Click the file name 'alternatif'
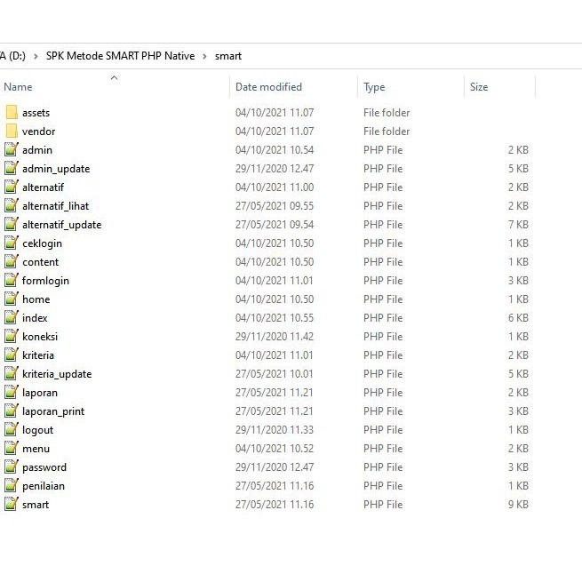Screen dimensions: 582x582 click(43, 187)
